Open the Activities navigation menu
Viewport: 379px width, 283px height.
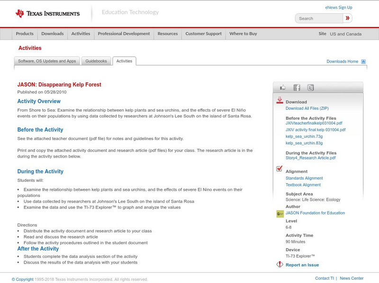click(81, 34)
